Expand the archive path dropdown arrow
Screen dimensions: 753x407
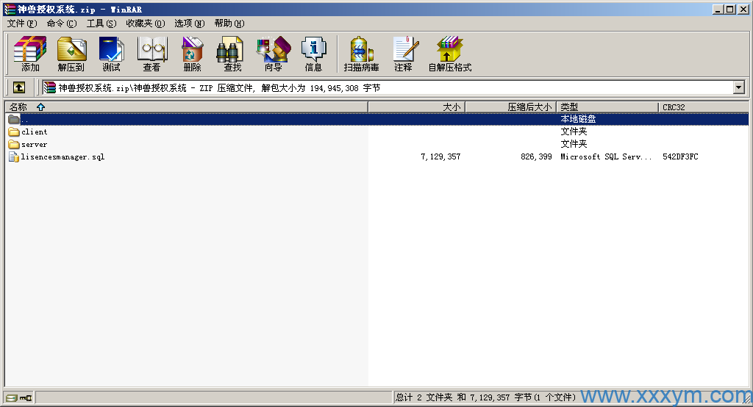click(x=739, y=87)
